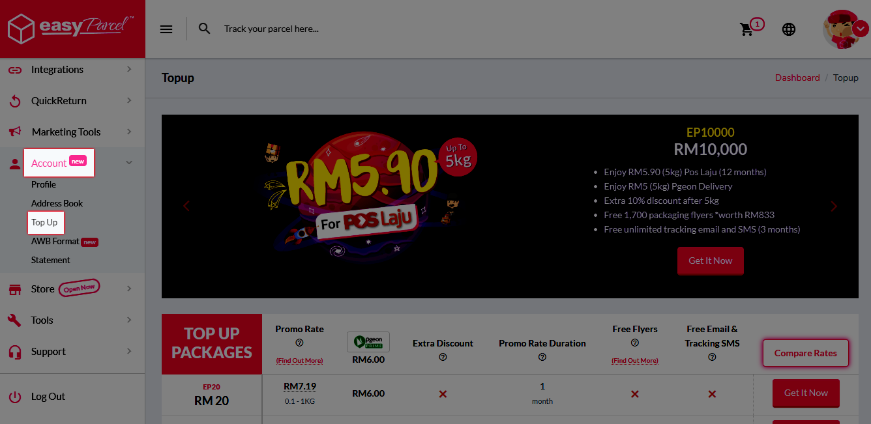Image resolution: width=871 pixels, height=424 pixels.
Task: Click the search magnifier icon
Action: point(205,29)
